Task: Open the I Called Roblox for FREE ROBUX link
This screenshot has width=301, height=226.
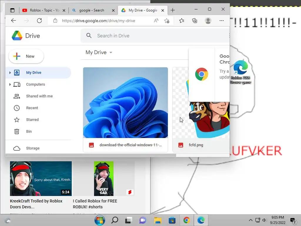Action: click(95, 204)
